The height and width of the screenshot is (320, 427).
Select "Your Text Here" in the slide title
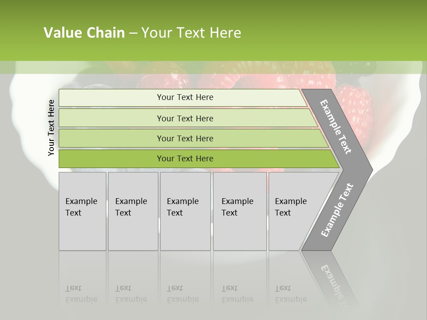[191, 32]
